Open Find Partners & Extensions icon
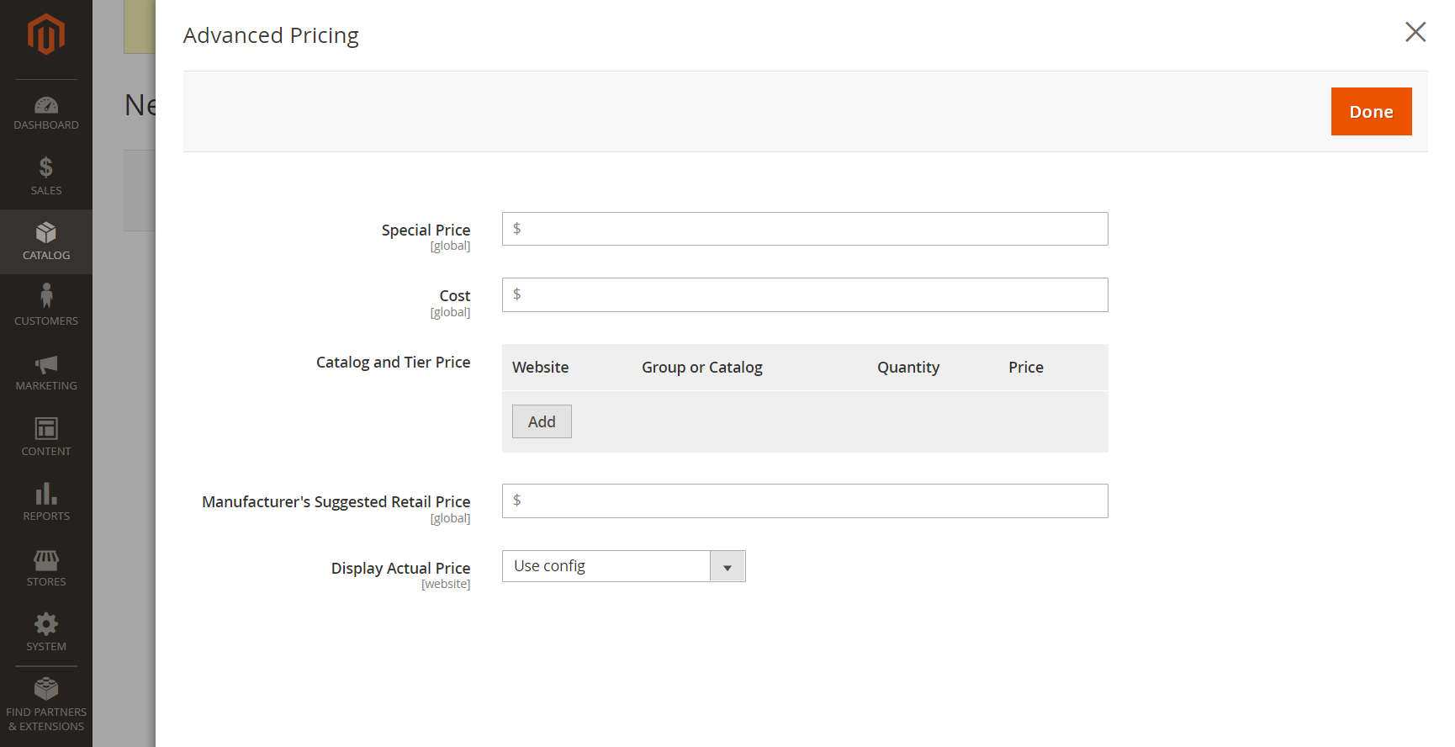 tap(46, 689)
